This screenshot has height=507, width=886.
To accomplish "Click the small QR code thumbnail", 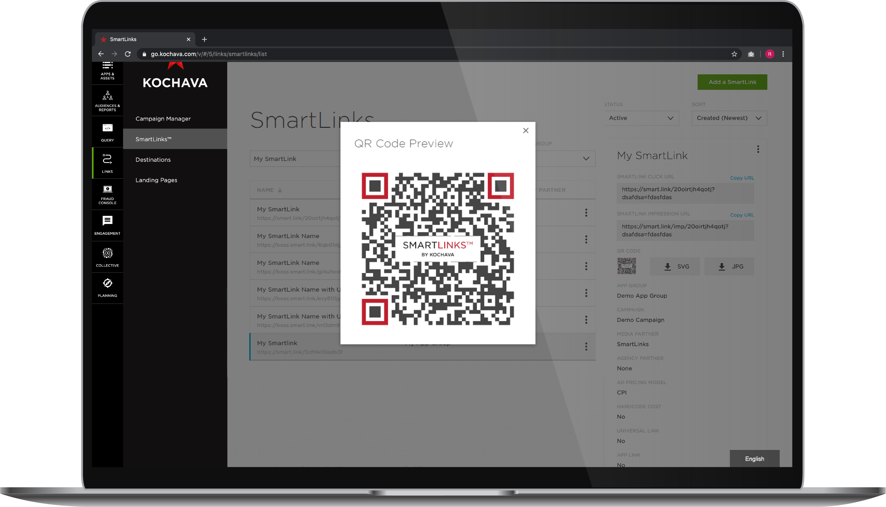I will (627, 266).
